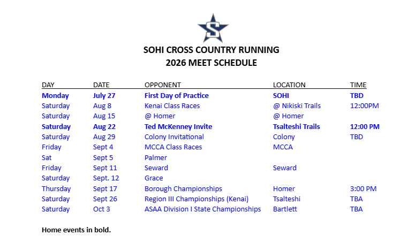
Task: Click the 2026 Meet Schedule title
Action: click(211, 63)
